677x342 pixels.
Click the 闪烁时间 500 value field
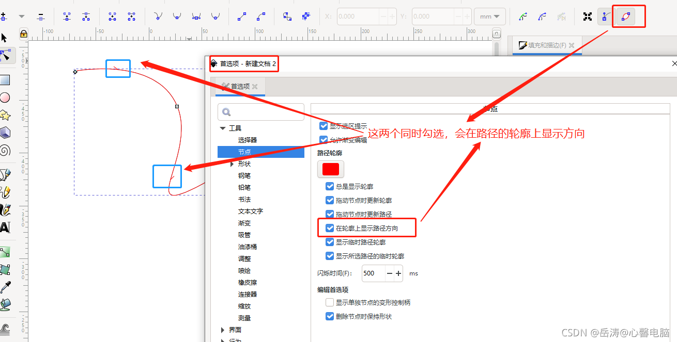pyautogui.click(x=373, y=273)
